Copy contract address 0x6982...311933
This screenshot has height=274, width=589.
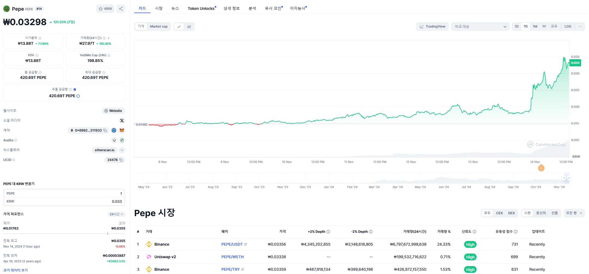[105, 130]
